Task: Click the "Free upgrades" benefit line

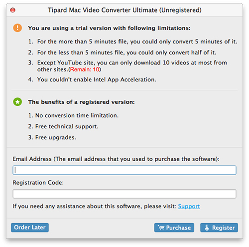Action: click(52, 137)
